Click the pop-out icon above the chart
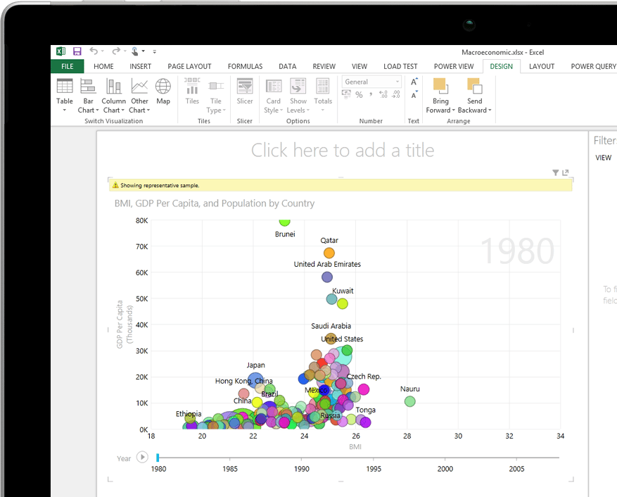The image size is (617, 497). [566, 172]
